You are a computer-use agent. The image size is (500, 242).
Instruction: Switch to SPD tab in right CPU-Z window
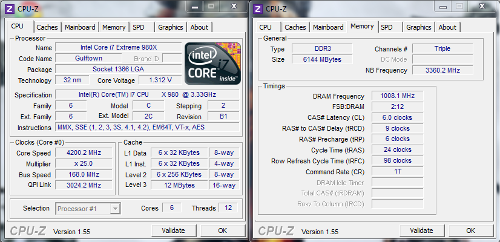(387, 27)
